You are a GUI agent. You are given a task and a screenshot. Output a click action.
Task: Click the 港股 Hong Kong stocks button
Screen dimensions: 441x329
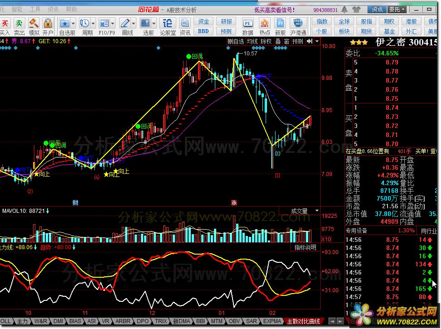(411, 21)
